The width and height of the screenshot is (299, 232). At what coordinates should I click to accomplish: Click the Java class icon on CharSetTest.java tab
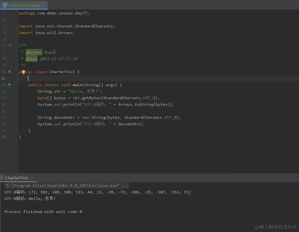pyautogui.click(x=5, y=5)
